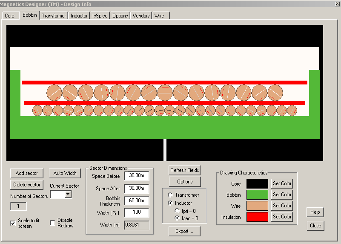Open the Export dialog
The height and width of the screenshot is (244, 341).
(184, 231)
